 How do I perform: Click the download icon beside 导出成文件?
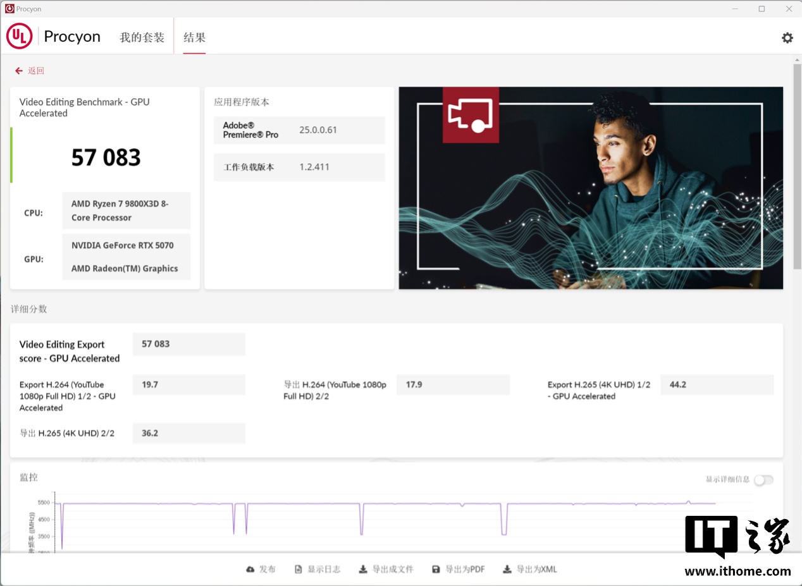point(363,569)
